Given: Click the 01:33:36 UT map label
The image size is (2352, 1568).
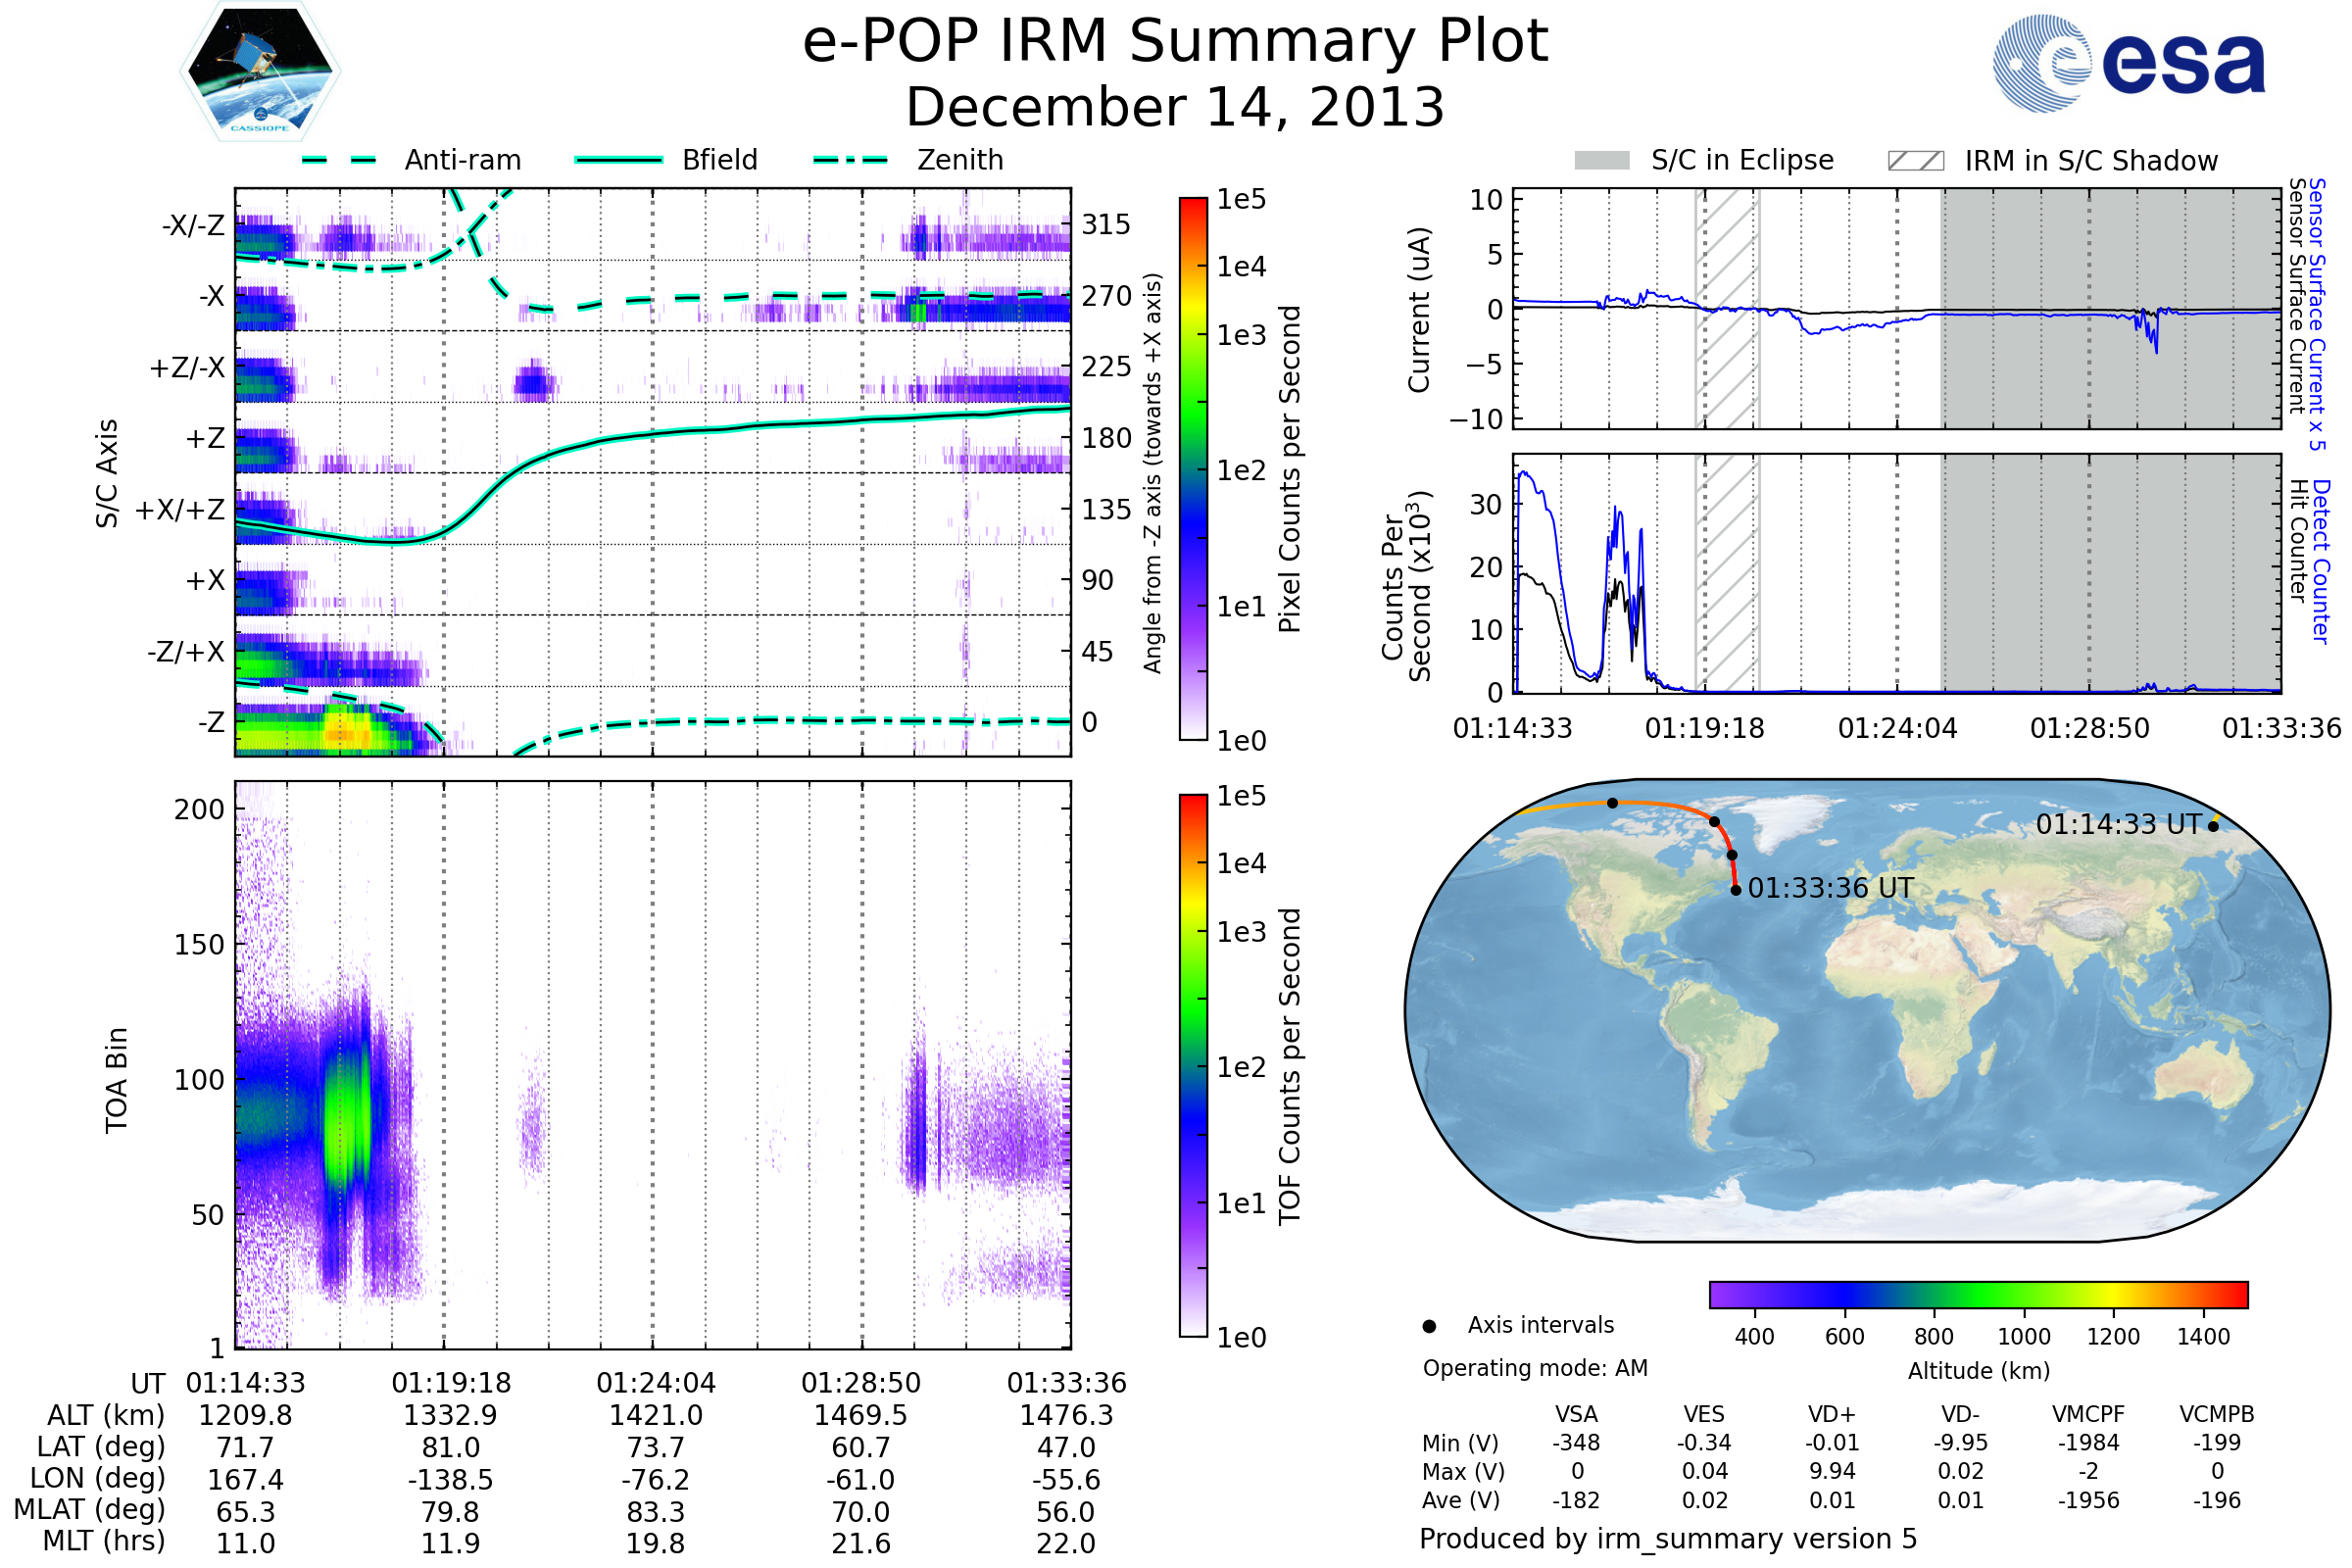Looking at the screenshot, I should [1830, 888].
